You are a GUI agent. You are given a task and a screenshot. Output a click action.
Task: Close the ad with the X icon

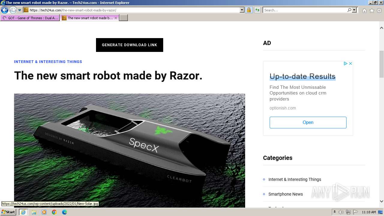350,64
